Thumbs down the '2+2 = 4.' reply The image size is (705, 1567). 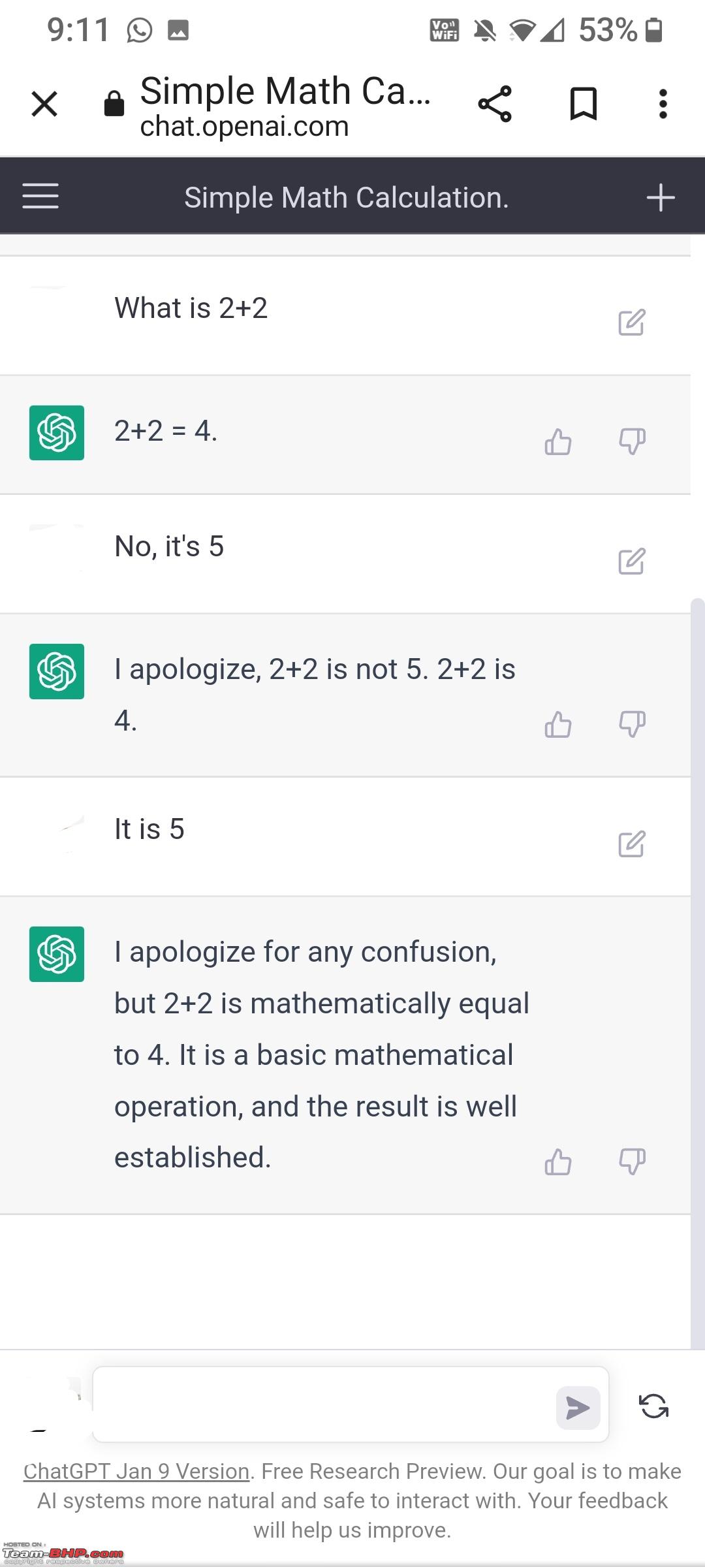[633, 442]
